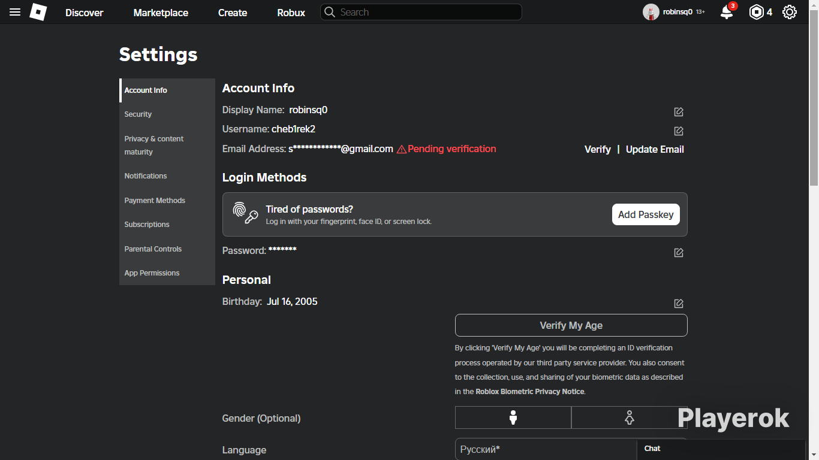Screen dimensions: 819x460
Task: Edit the Display Name with pencil icon
Action: pos(679,112)
